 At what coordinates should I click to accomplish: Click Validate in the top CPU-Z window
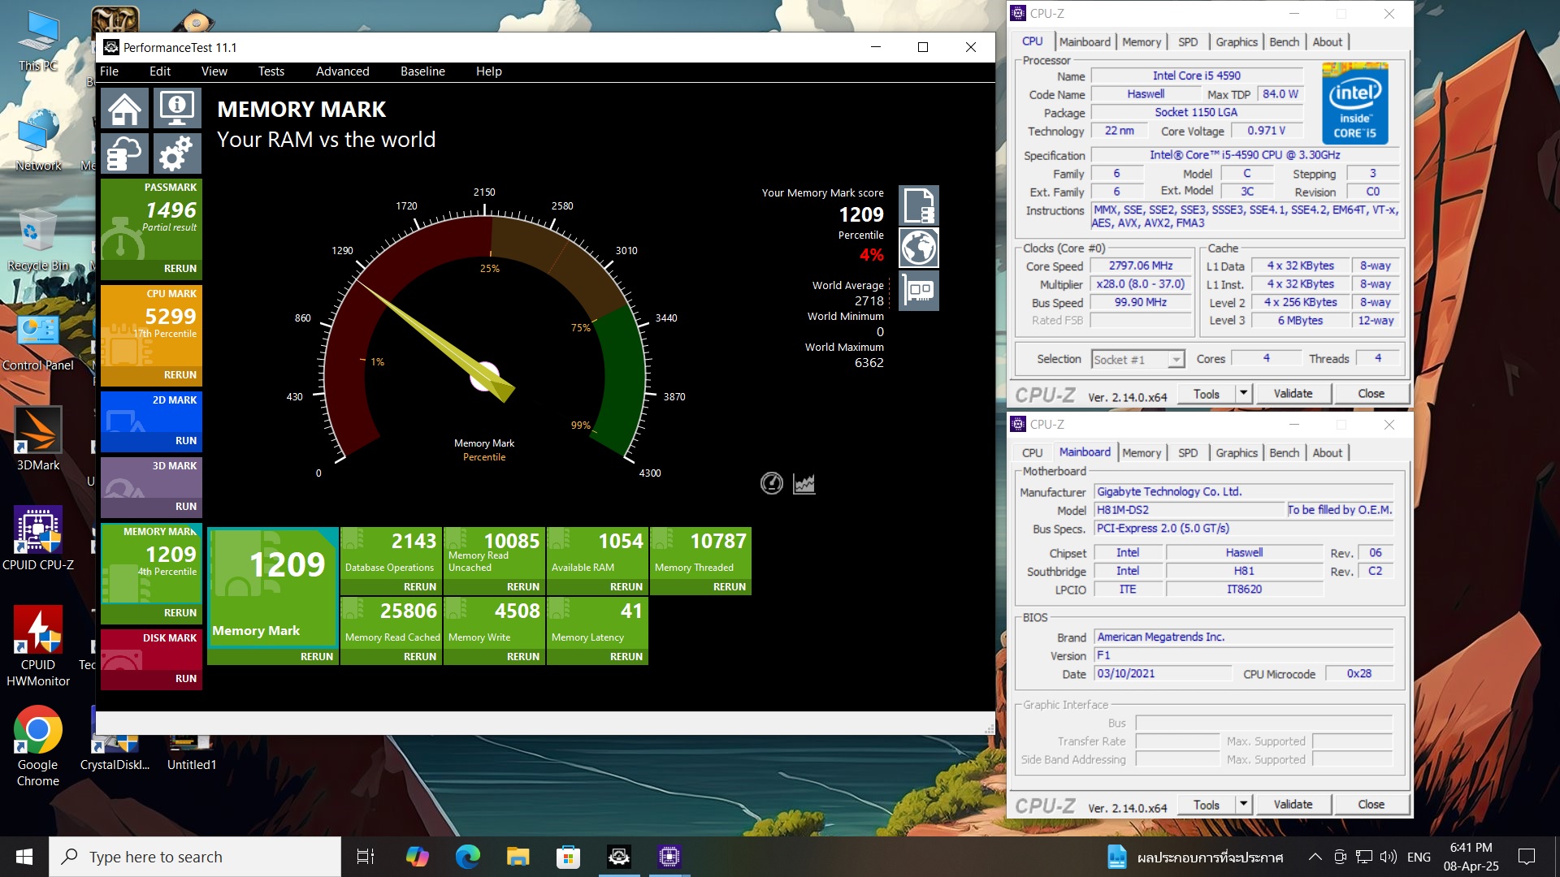point(1293,393)
